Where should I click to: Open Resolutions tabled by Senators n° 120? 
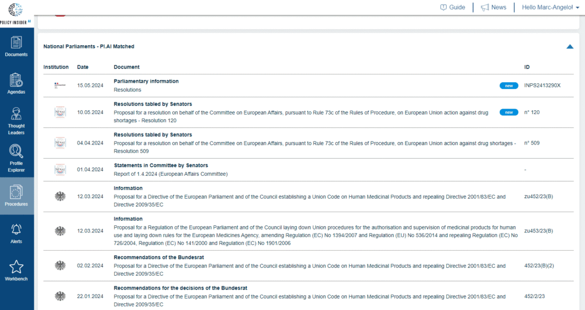pyautogui.click(x=153, y=104)
